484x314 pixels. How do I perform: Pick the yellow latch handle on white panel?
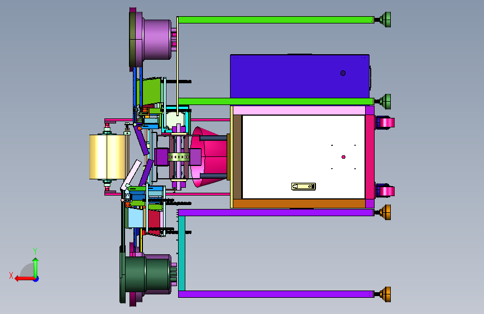304,187
